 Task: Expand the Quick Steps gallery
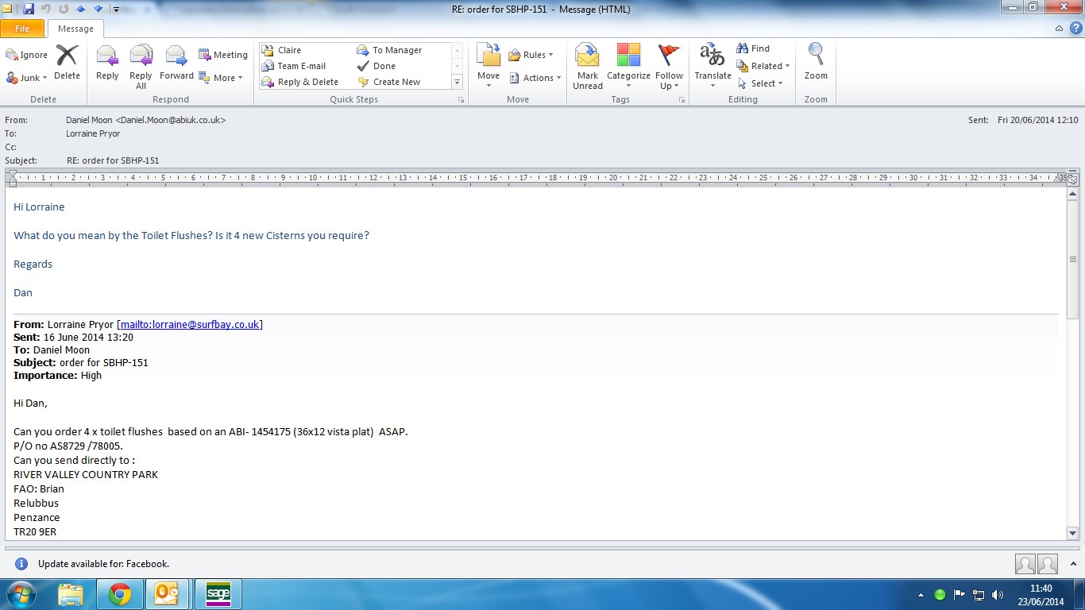(457, 82)
